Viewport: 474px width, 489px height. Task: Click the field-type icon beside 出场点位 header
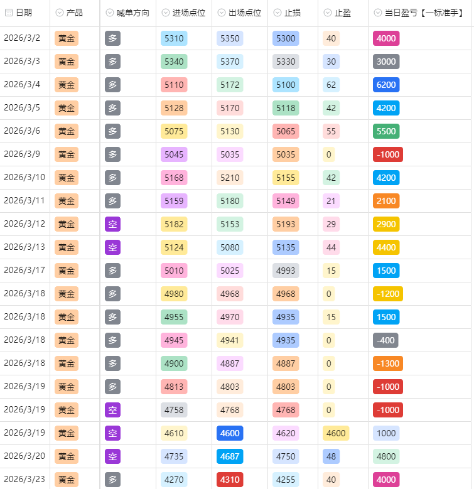222,13
